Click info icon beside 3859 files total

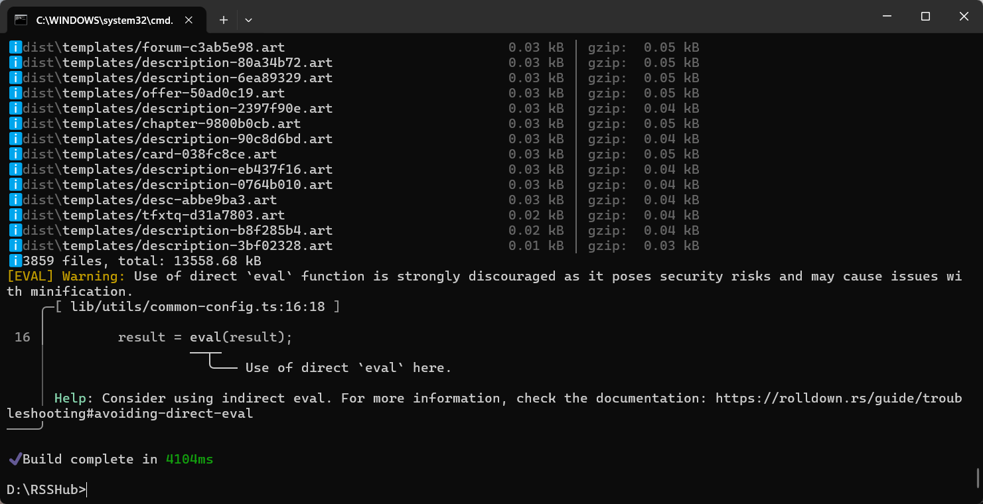(x=15, y=261)
